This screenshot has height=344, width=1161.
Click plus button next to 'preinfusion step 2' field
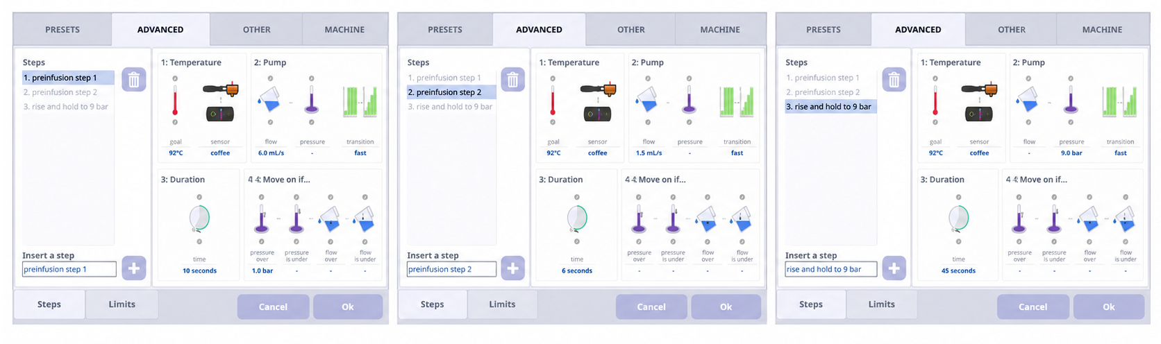pos(512,268)
